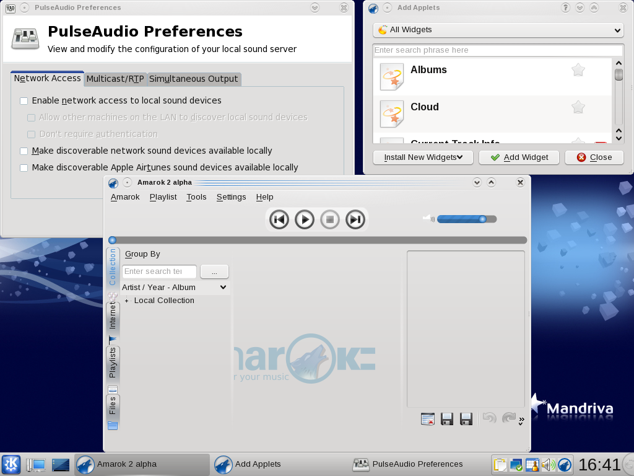Switch to Amarok 2 alpha via taskbar

point(142,464)
